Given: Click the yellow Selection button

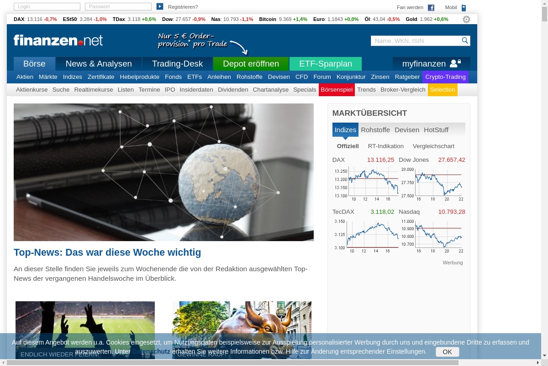Looking at the screenshot, I should (x=443, y=90).
